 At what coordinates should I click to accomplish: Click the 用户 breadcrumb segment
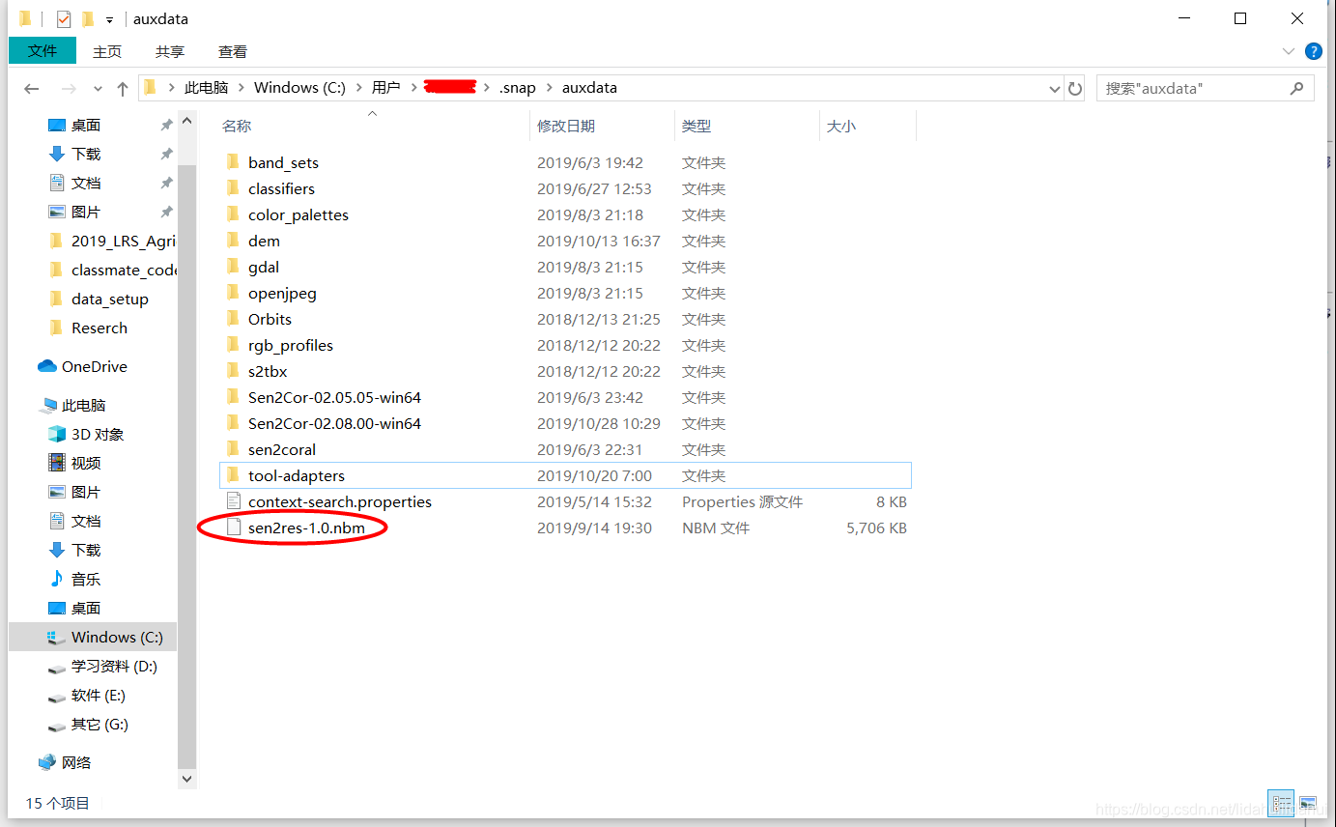[x=385, y=88]
